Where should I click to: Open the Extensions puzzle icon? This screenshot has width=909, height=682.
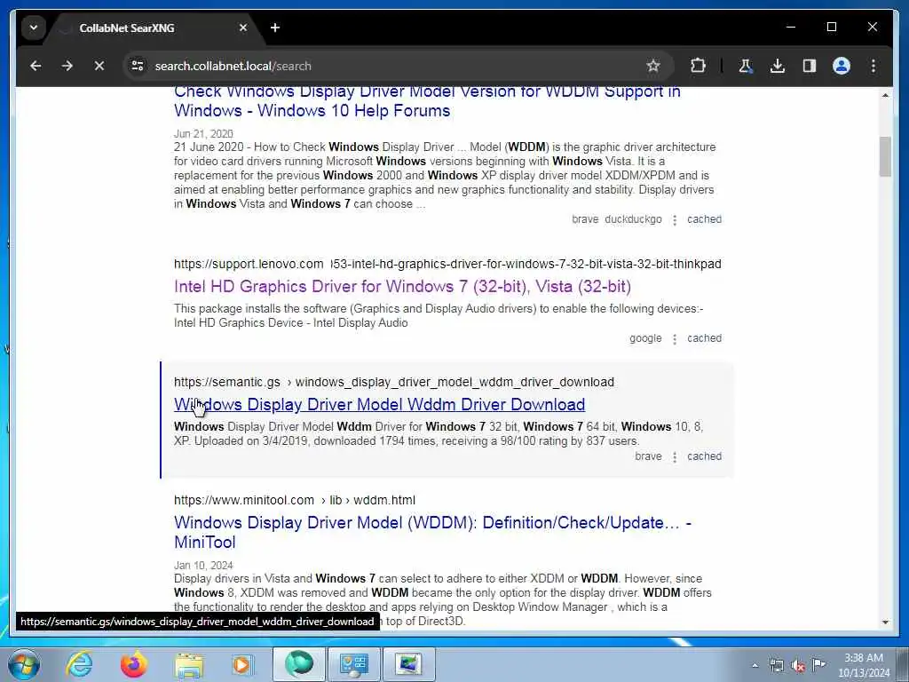click(x=698, y=66)
